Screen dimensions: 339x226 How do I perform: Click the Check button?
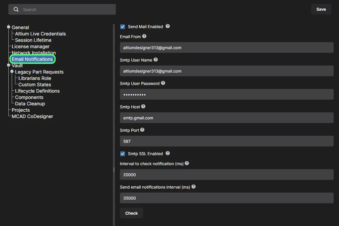(x=131, y=213)
